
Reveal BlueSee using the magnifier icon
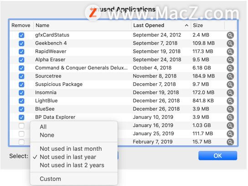[230, 109]
